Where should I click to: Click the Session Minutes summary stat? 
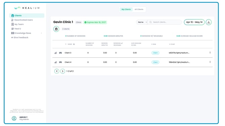click(114, 36)
